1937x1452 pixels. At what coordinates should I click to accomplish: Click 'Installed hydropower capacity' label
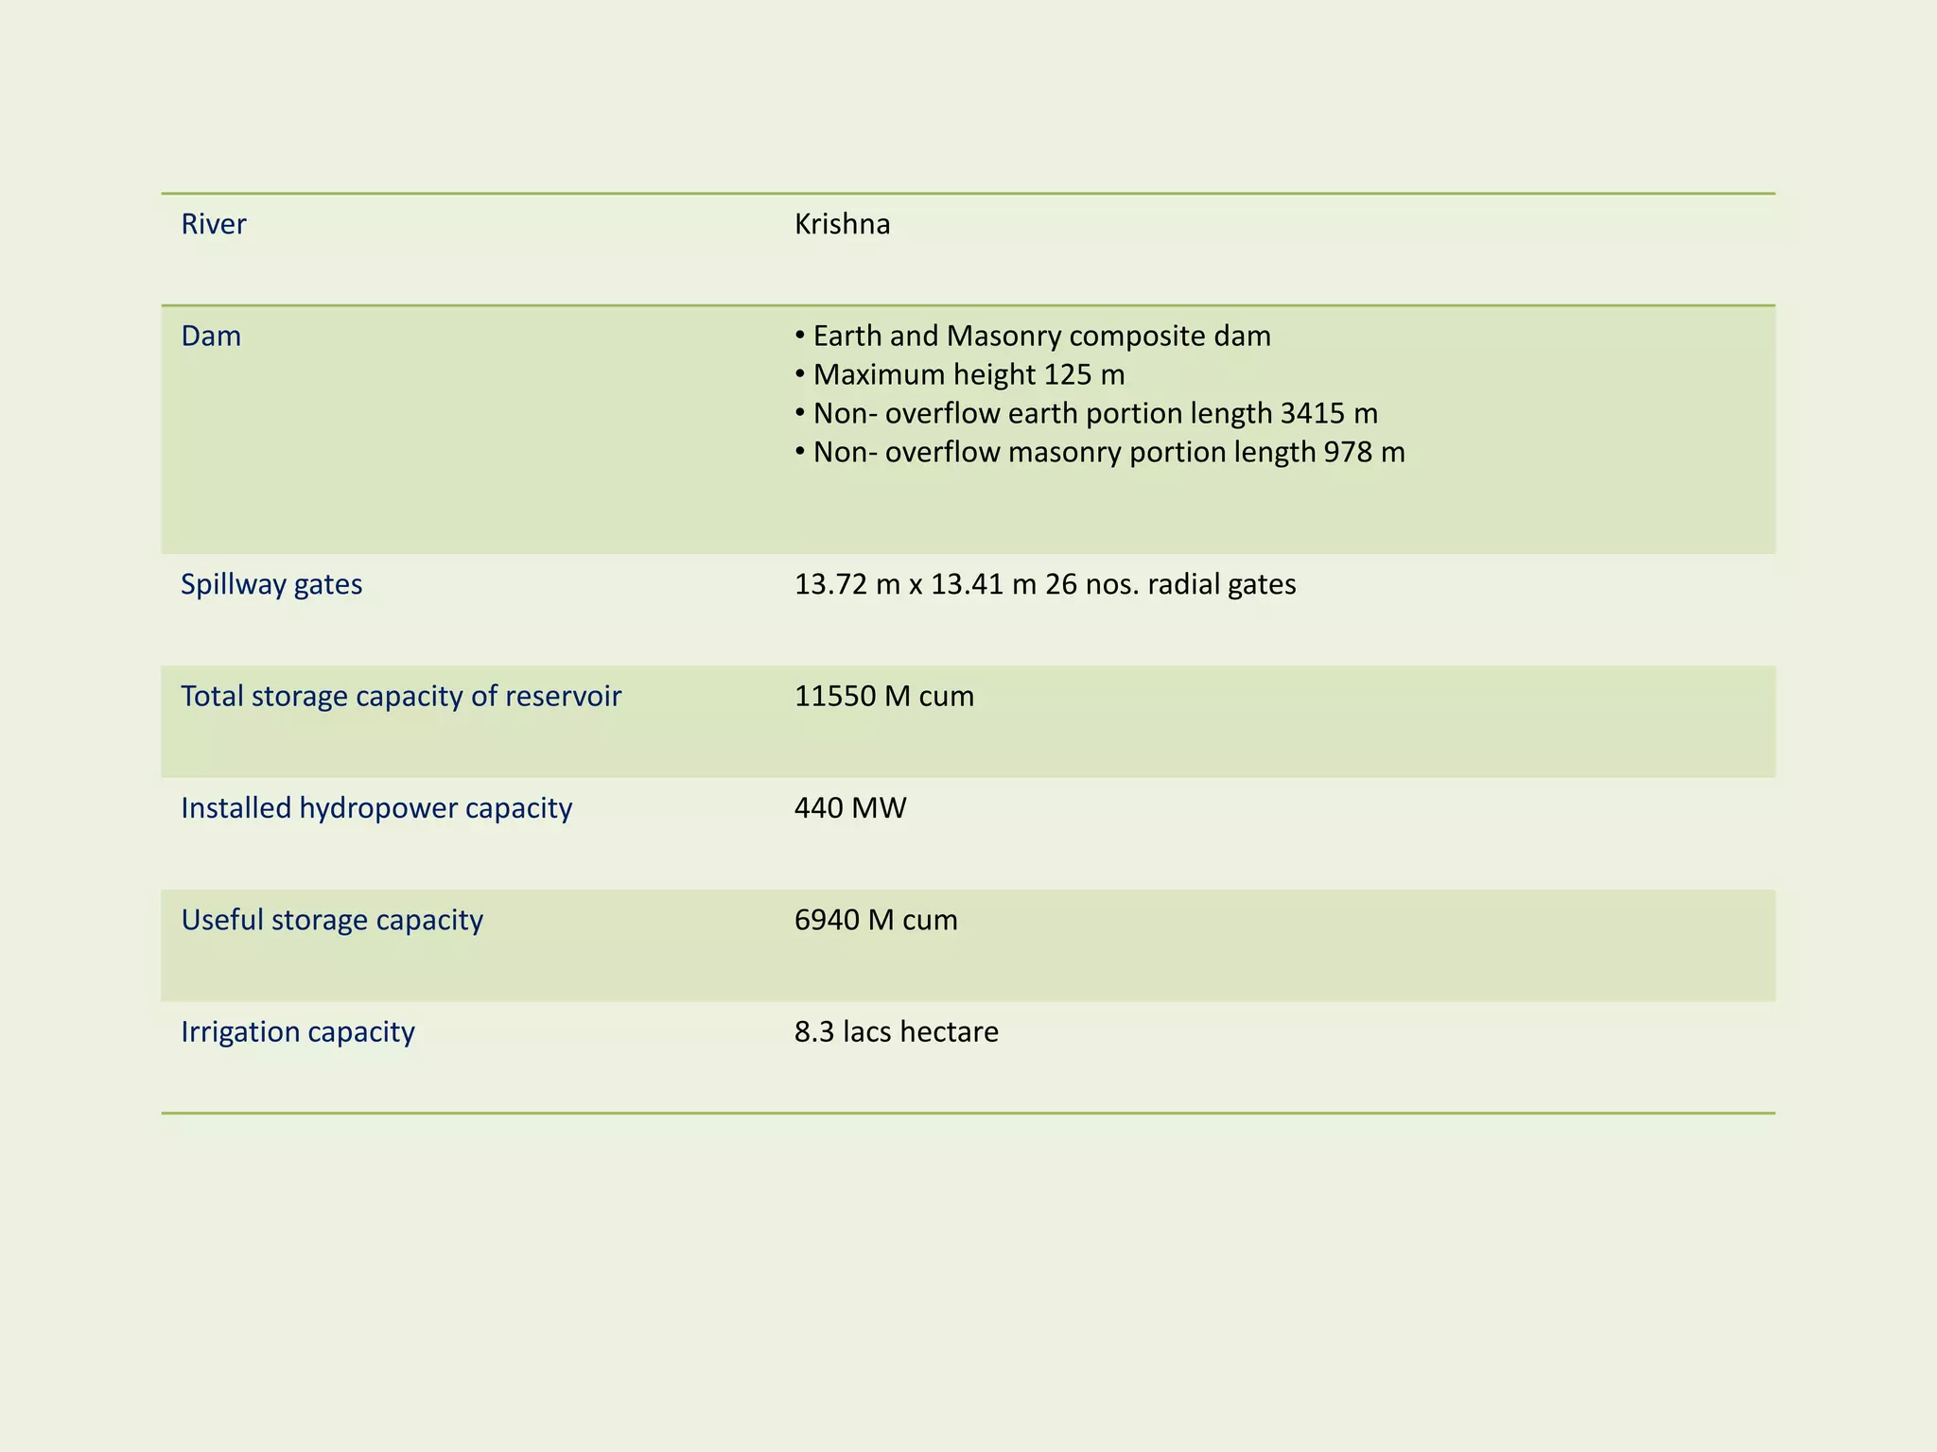(x=376, y=808)
